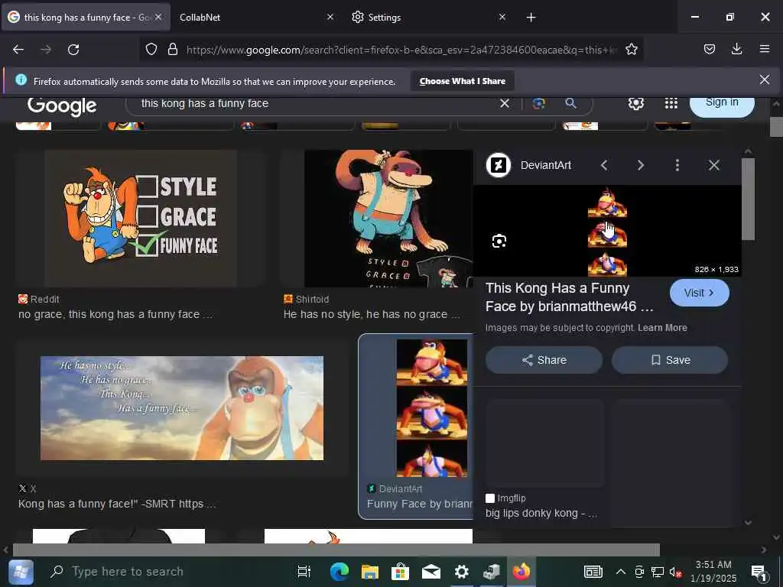Open the Microsoft Store taskbar icon

tap(400, 572)
